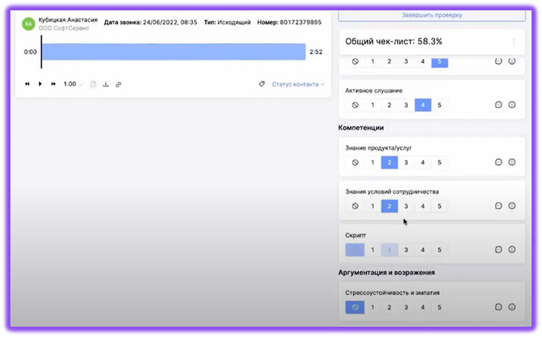Select score 5 for Знание продукта/услуг
Image resolution: width=542 pixels, height=337 pixels.
pos(440,162)
